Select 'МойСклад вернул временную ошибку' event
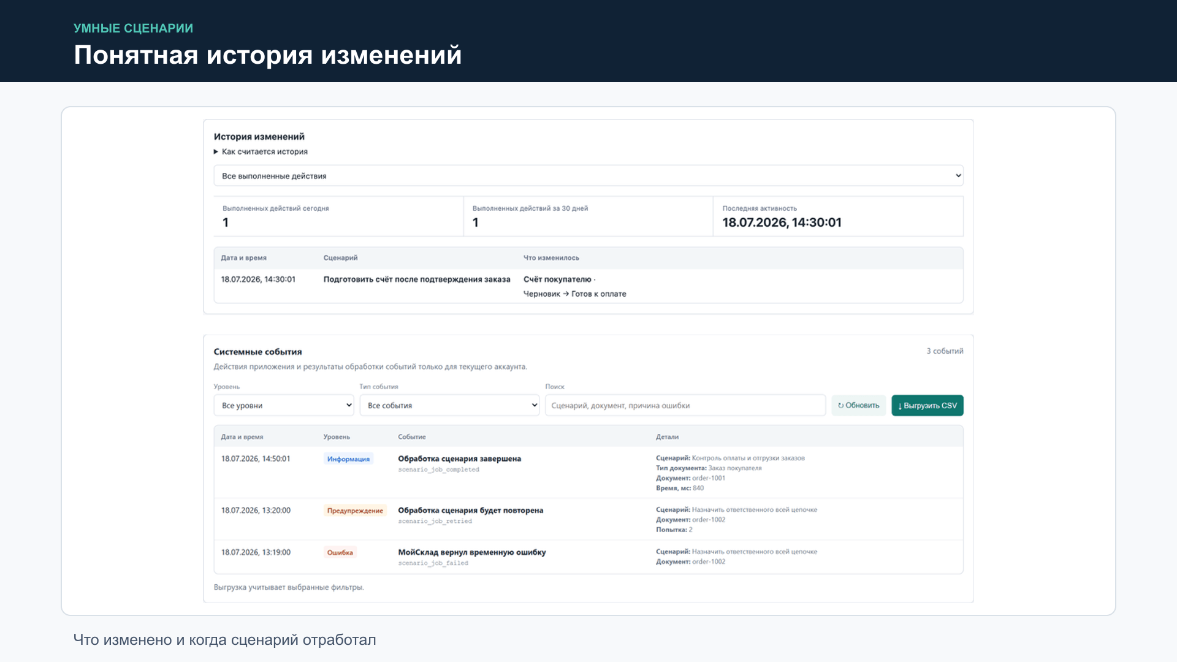This screenshot has height=662, width=1177. (x=471, y=552)
